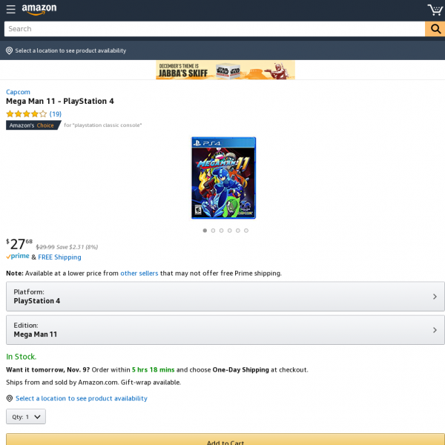Click the Mega Man 11 cover image
The width and height of the screenshot is (445, 445).
224,178
